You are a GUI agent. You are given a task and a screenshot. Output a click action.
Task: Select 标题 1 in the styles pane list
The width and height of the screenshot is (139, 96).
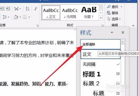(x=100, y=74)
